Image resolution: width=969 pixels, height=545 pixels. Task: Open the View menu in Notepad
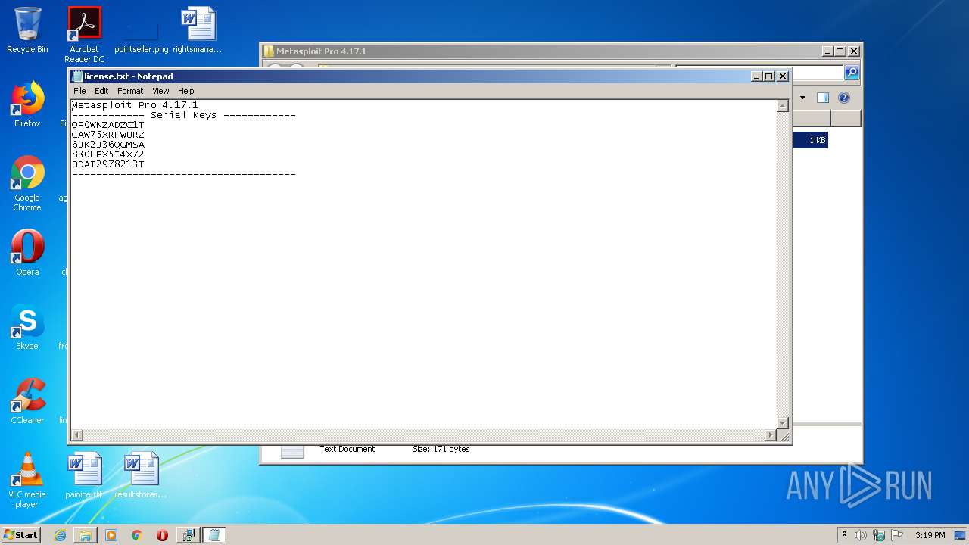tap(160, 91)
